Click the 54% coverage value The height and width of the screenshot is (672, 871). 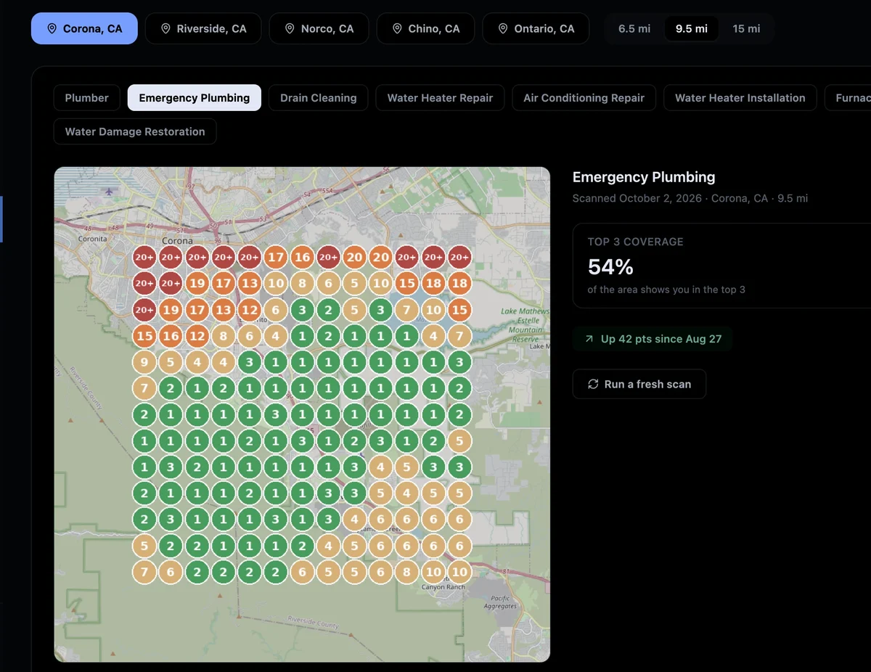point(610,267)
